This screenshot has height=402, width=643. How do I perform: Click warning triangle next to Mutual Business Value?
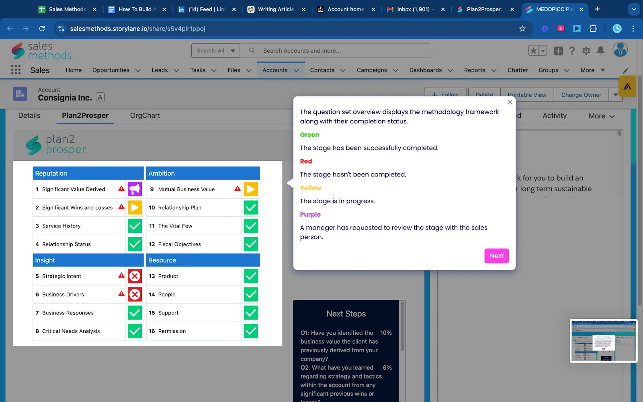coord(238,189)
